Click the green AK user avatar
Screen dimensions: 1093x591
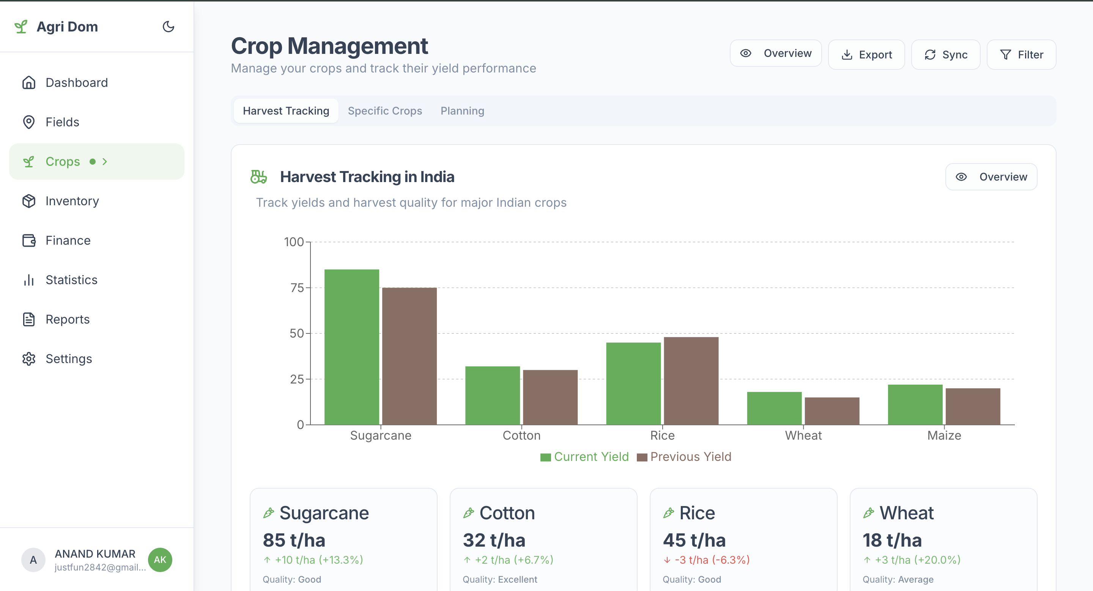[x=160, y=560]
